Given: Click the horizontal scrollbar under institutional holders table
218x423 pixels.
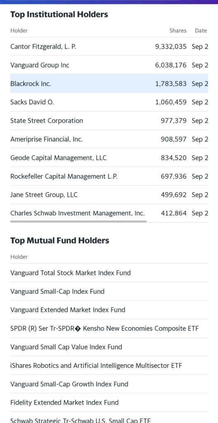Looking at the screenshot, I should click(x=78, y=221).
